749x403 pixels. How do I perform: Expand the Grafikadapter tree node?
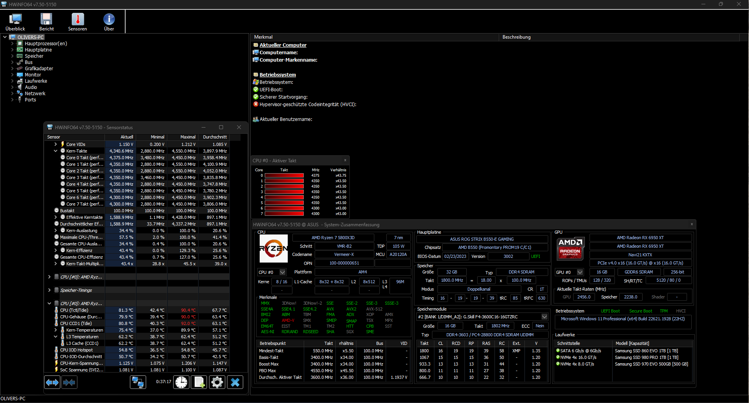(x=12, y=69)
